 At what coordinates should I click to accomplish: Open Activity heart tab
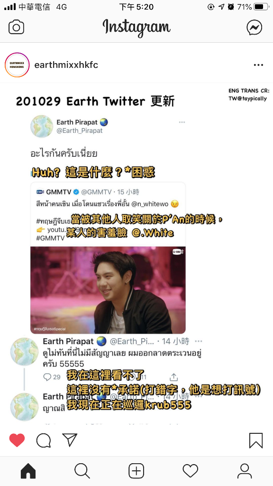[x=191, y=471]
